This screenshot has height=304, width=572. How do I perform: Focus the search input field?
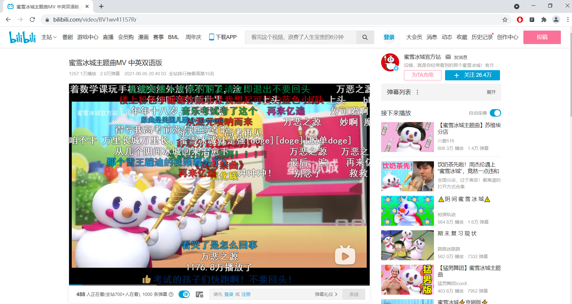click(300, 37)
